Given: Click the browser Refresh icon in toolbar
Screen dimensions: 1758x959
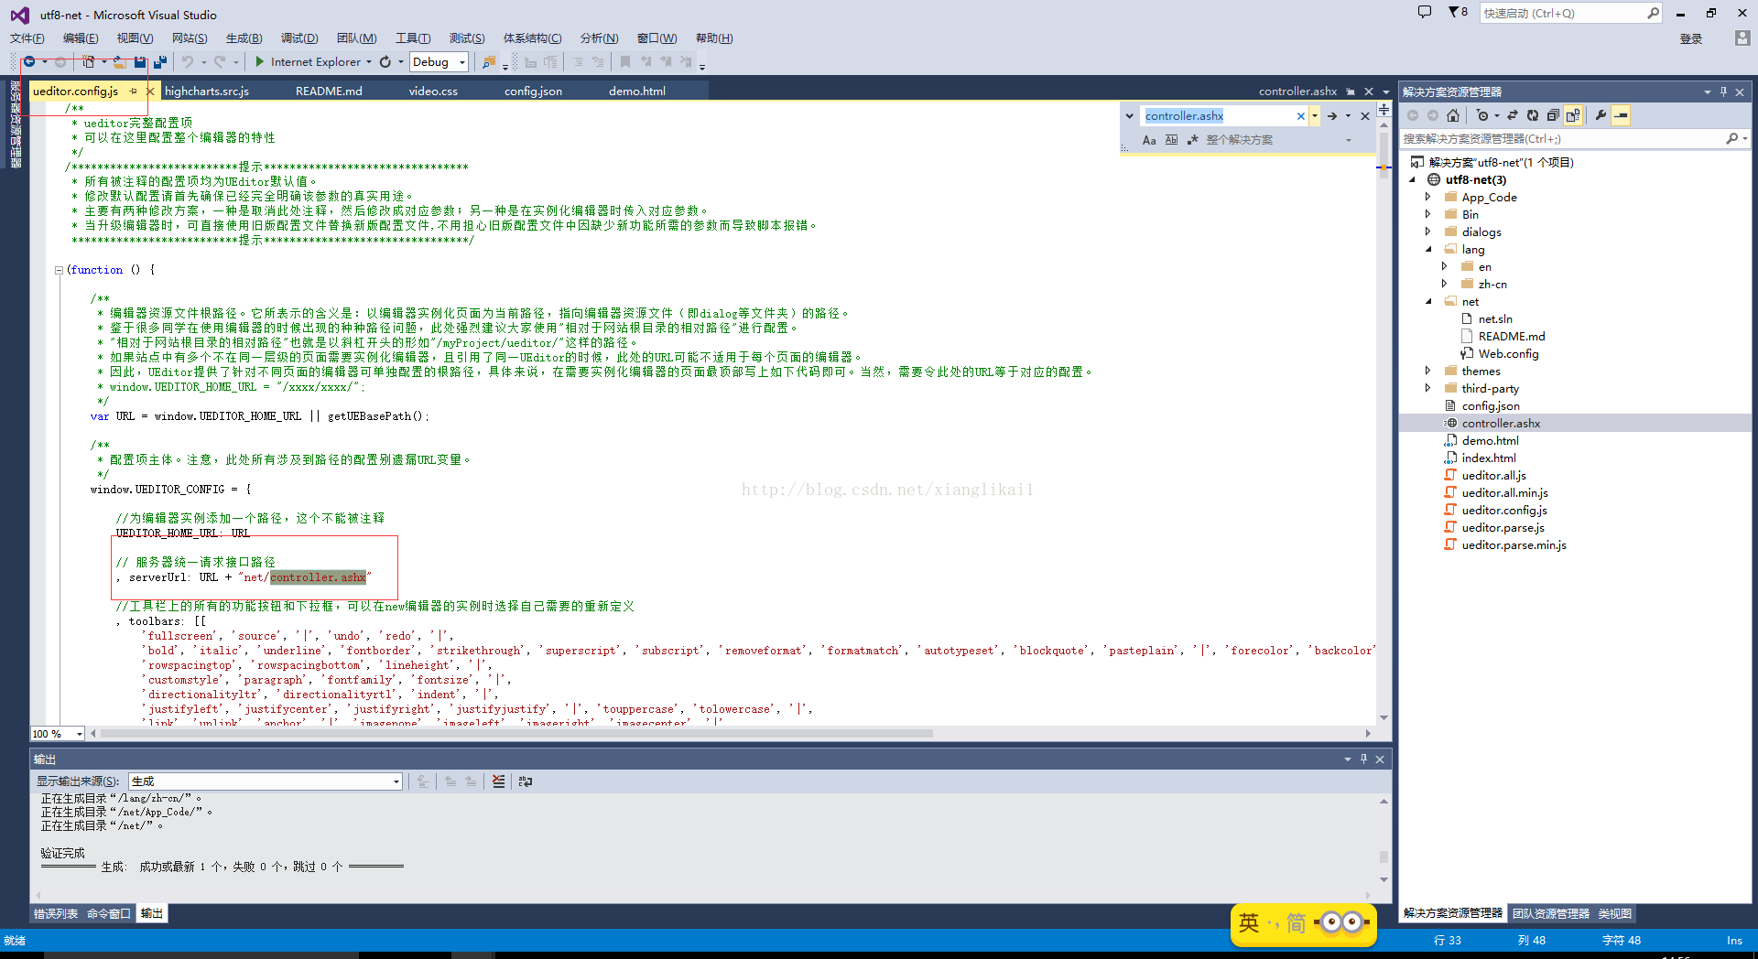Looking at the screenshot, I should 385,61.
